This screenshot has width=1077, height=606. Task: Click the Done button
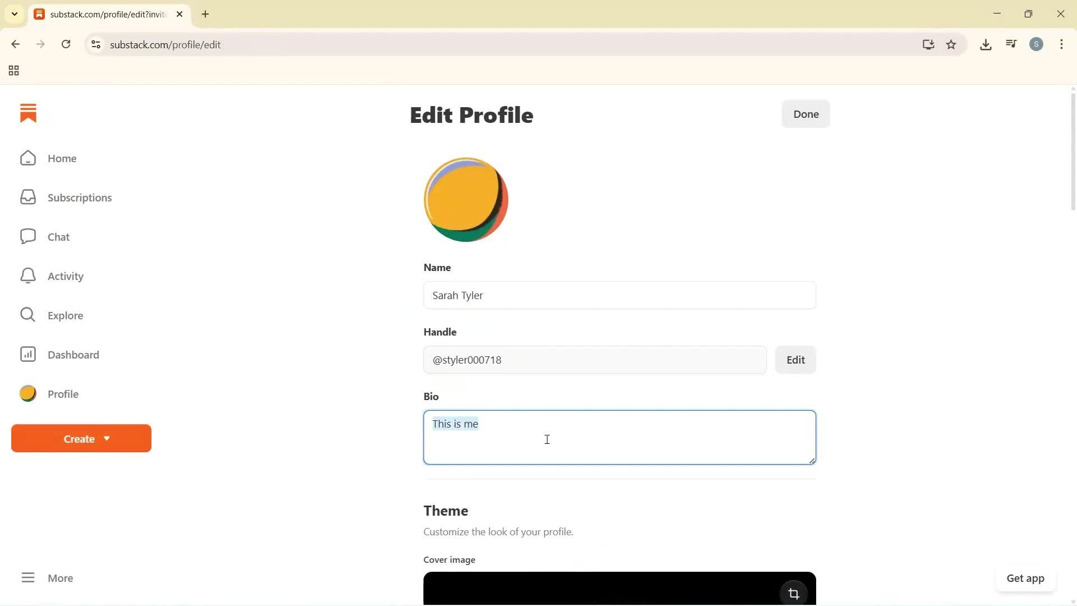click(x=806, y=114)
